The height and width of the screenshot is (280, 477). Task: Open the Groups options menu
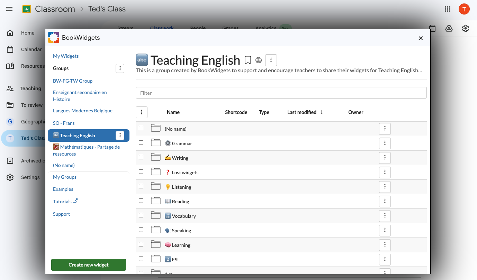(120, 68)
